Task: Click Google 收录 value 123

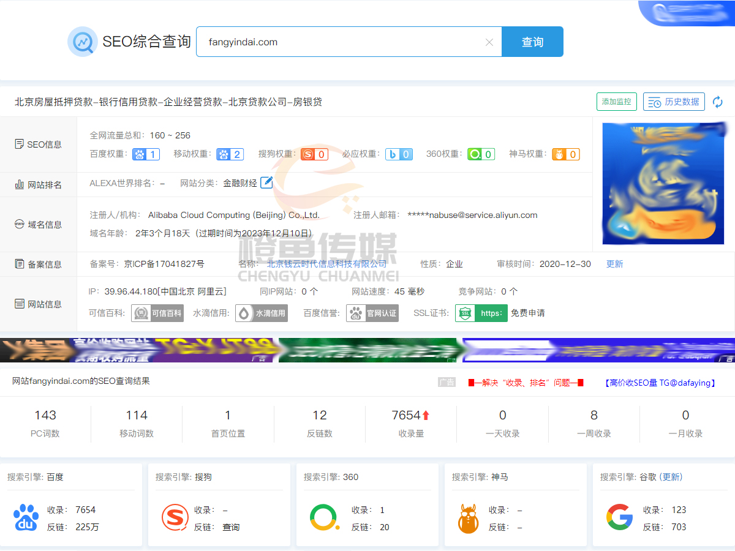Action: click(x=679, y=510)
